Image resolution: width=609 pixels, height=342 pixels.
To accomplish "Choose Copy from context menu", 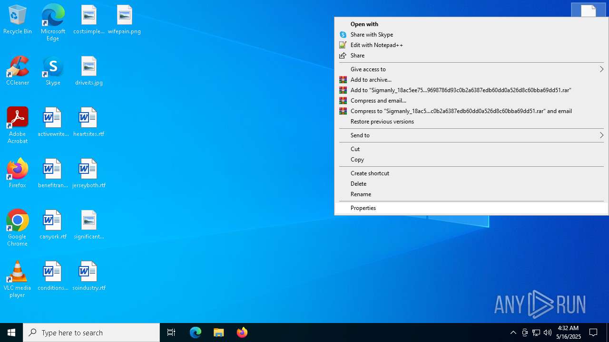I will [x=471, y=160].
